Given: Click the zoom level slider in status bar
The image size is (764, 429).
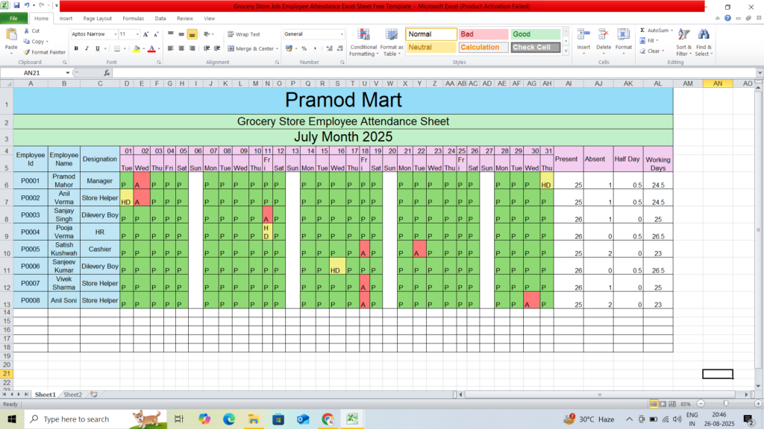Looking at the screenshot, I should click(726, 404).
